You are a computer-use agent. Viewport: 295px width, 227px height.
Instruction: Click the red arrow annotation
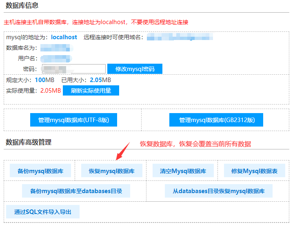pyautogui.click(x=123, y=151)
